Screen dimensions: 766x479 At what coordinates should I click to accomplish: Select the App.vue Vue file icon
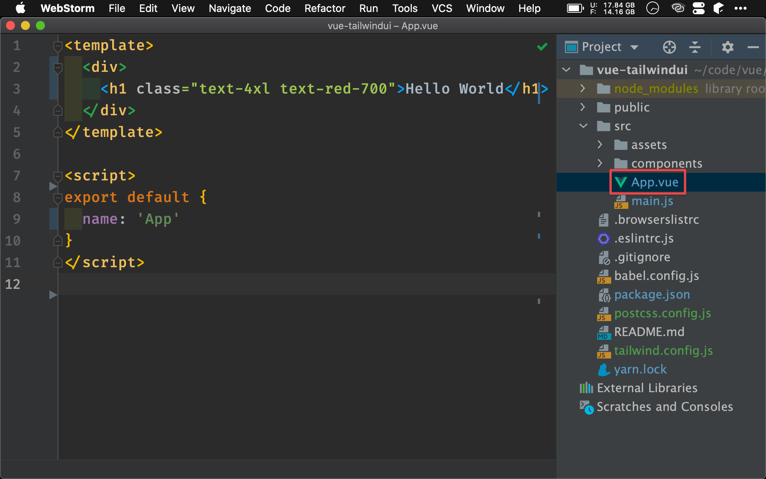[621, 182]
